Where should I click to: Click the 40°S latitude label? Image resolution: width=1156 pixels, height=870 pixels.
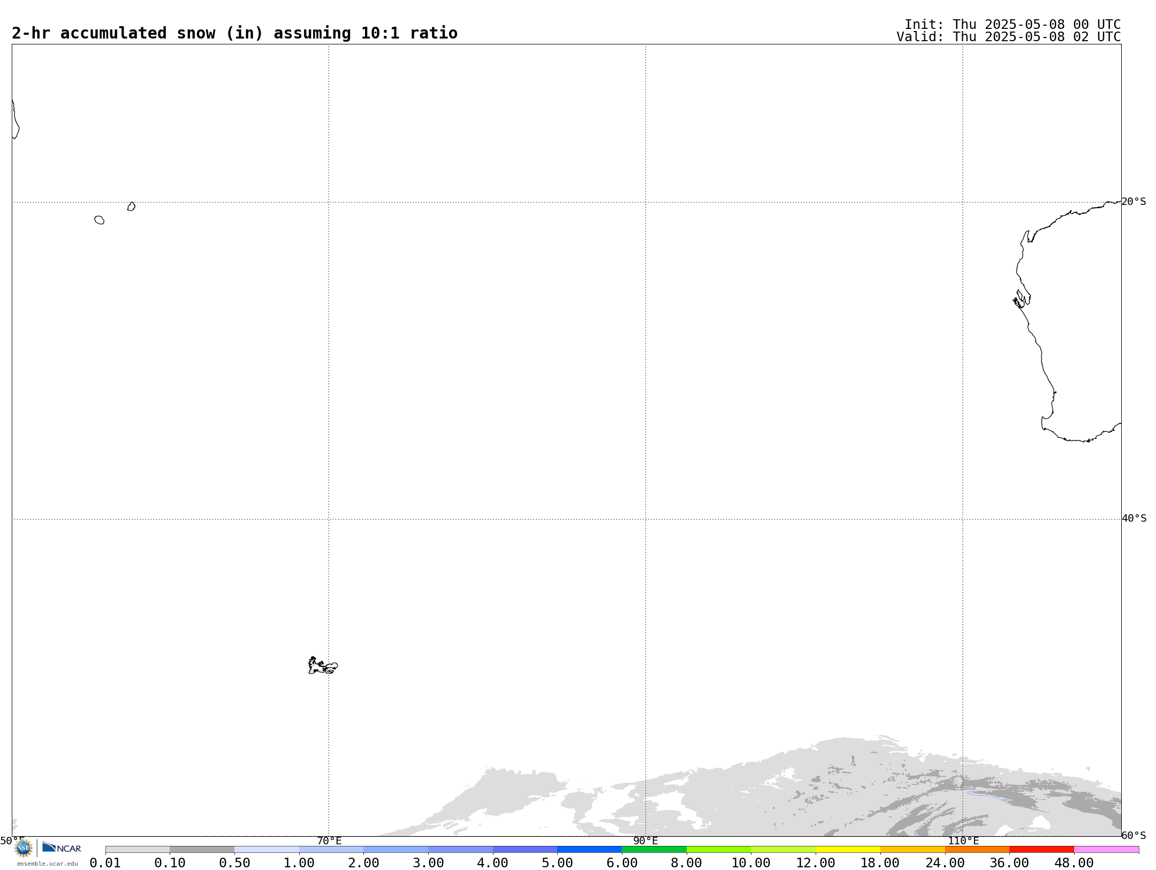(x=1134, y=518)
